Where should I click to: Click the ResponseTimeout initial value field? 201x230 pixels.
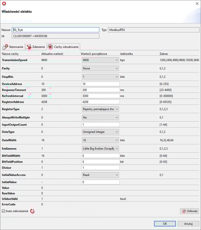[x=100, y=90]
